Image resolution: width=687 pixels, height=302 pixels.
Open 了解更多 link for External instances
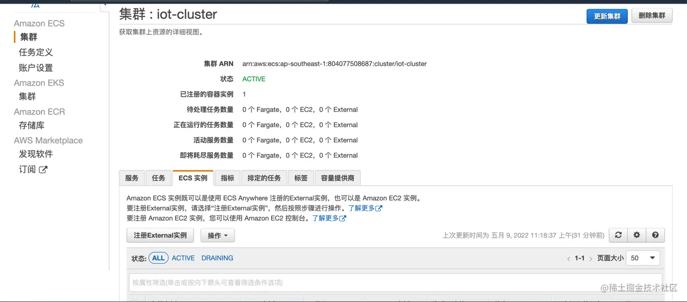click(x=365, y=208)
